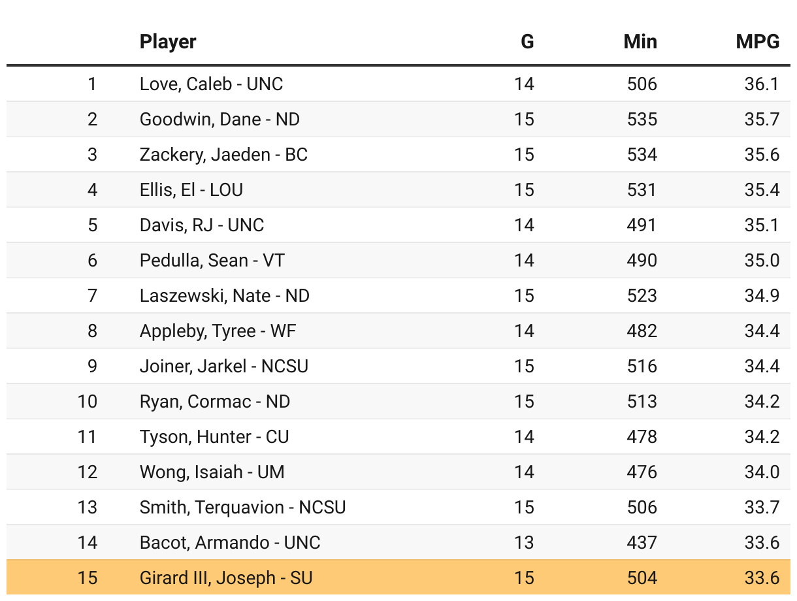This screenshot has height=601, width=797.
Task: Select Love, Caleb - UNC row
Action: [211, 84]
